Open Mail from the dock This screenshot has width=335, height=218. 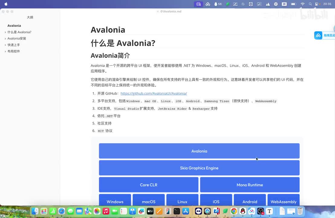tap(79, 211)
